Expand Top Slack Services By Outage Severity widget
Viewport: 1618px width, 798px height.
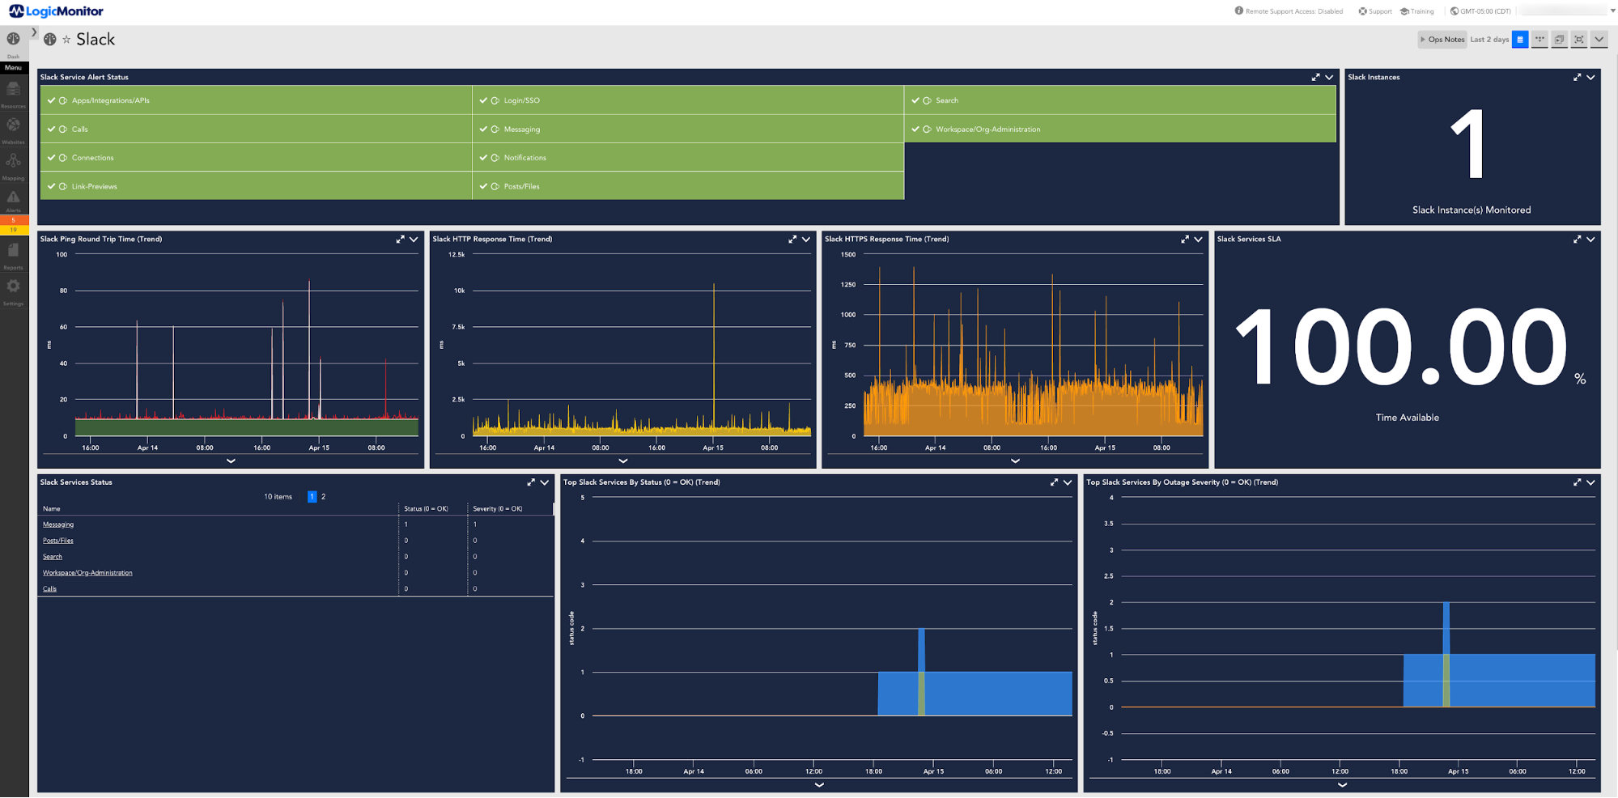(1577, 482)
